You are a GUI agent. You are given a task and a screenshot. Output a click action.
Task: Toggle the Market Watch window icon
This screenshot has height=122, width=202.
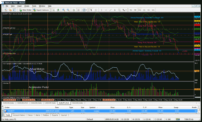[15, 10]
